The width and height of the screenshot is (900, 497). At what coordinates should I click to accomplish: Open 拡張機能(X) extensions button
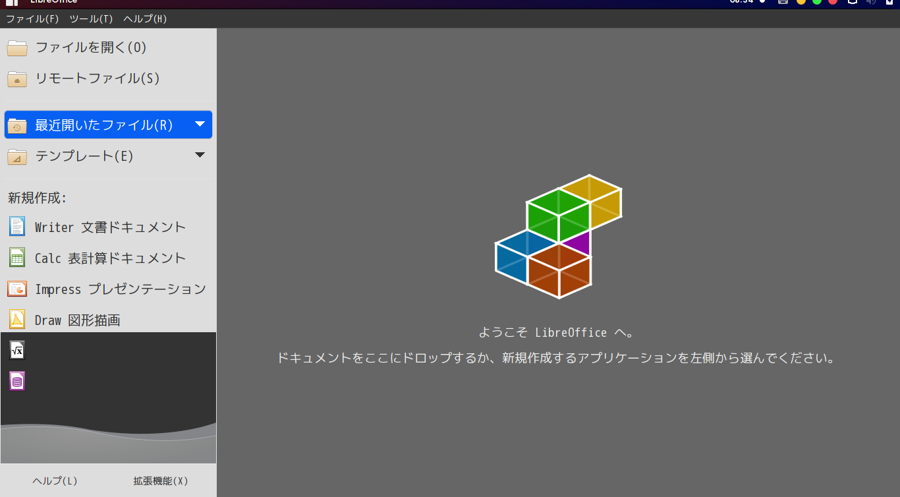tap(161, 481)
